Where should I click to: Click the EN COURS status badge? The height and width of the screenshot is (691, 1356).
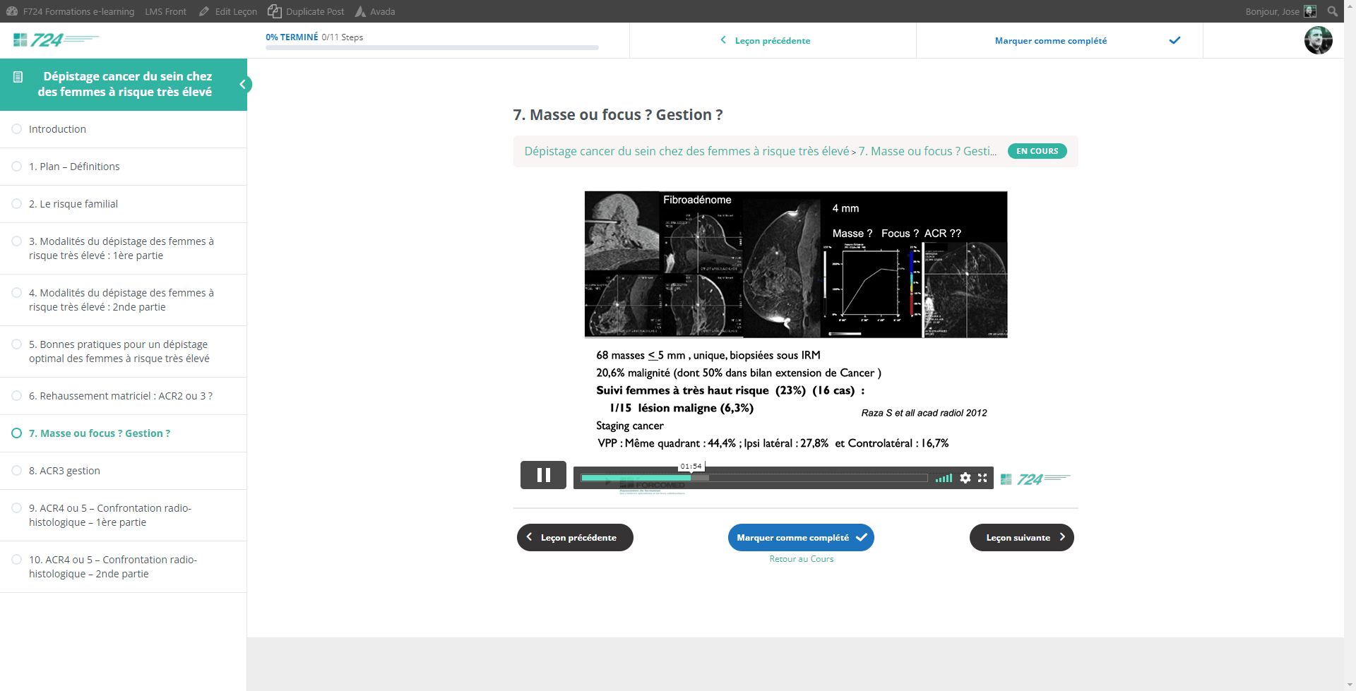[1037, 151]
